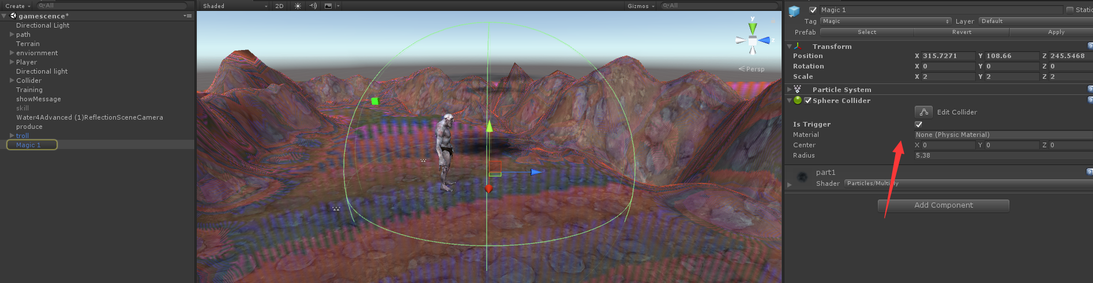Click the troll character in scene

(x=445, y=152)
